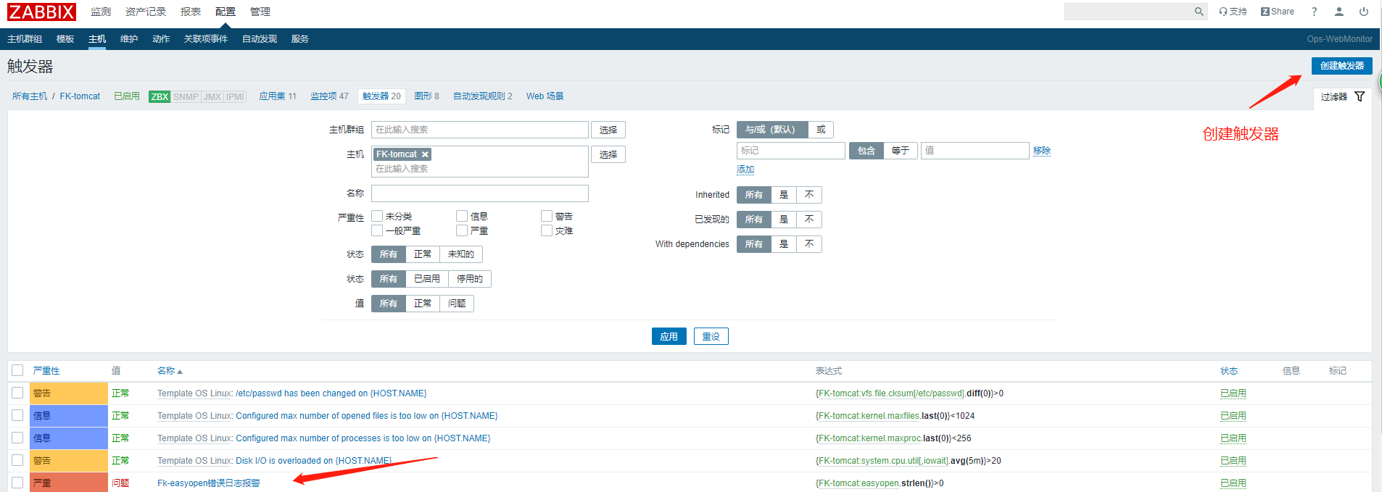Viewport: 1382px width, 492px height.
Task: Click the ZABBIX logo
Action: tap(41, 12)
